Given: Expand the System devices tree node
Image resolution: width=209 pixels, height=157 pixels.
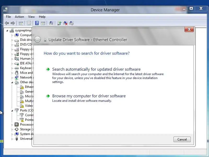Looking at the screenshot, I should point(12,134).
